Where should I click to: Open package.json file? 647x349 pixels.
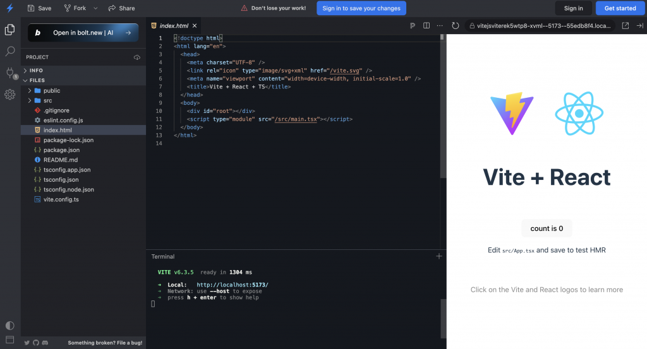pos(83,150)
